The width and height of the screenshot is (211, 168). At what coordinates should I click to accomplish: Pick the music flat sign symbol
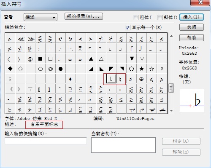tap(111, 79)
